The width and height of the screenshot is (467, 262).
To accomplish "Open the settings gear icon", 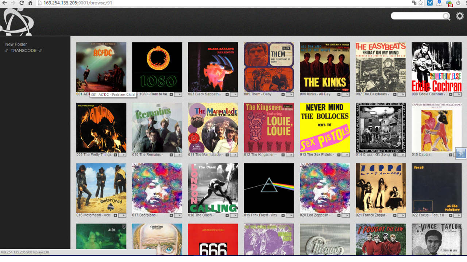I will (460, 16).
